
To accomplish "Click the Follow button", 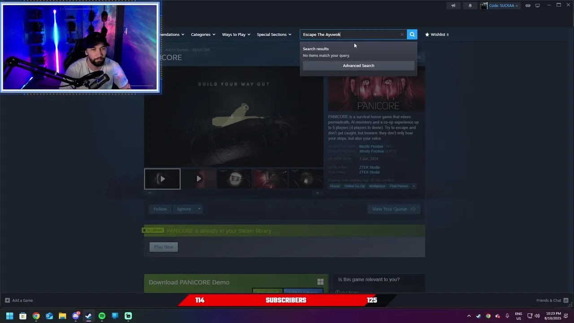I will tap(160, 209).
